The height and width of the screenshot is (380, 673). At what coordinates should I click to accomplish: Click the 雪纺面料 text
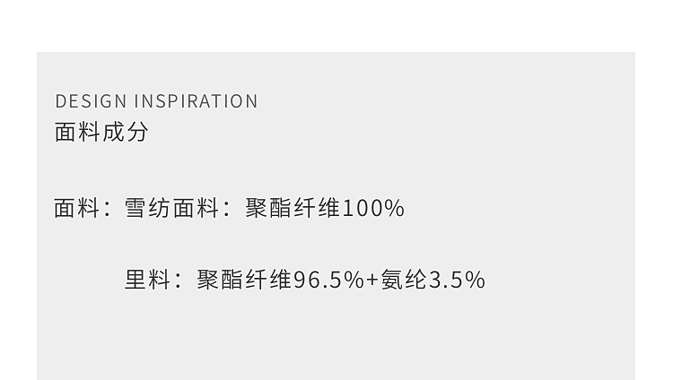coord(171,208)
